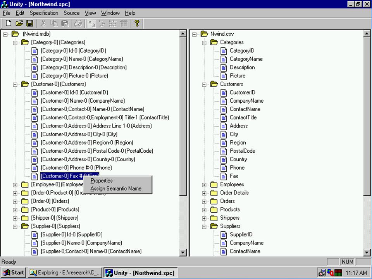This screenshot has width=372, height=279.
Task: Click the left pane scroll up arrow
Action: pos(183,34)
